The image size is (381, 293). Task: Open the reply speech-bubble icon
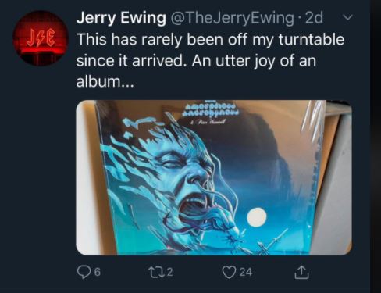pyautogui.click(x=85, y=272)
